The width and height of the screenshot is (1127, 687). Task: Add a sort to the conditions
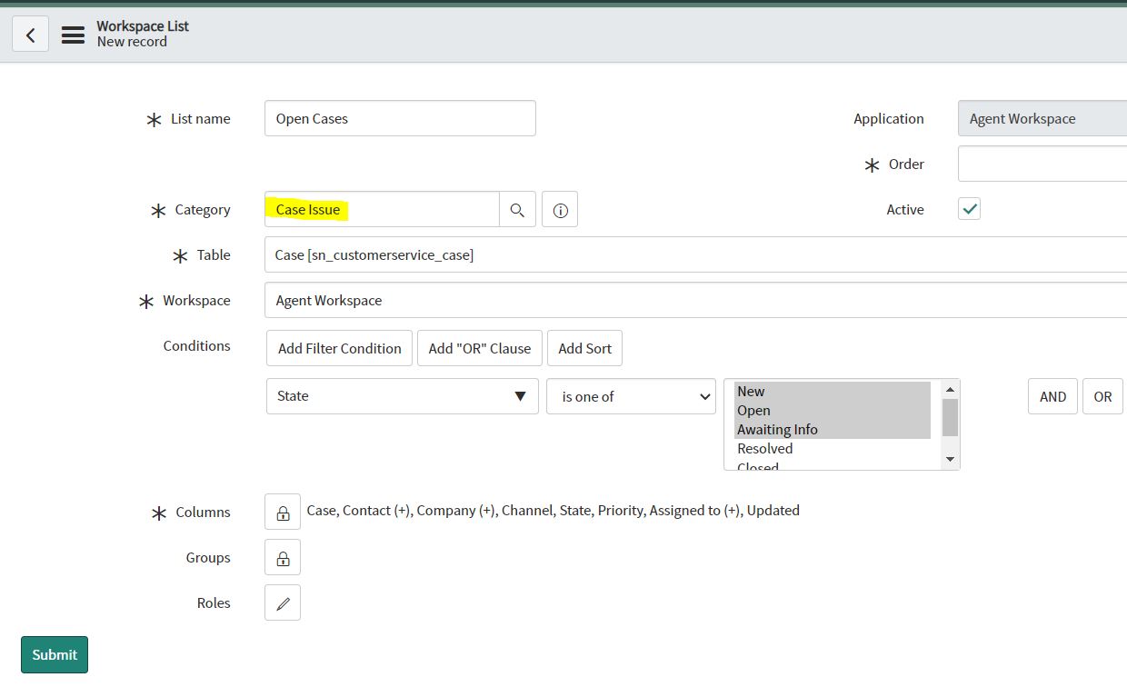coord(584,348)
